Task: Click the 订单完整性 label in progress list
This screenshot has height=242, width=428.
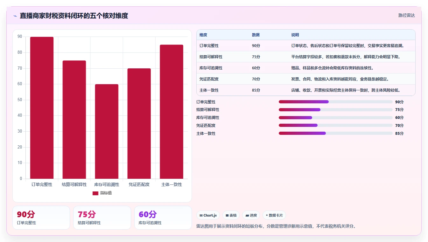Action: pos(206,102)
